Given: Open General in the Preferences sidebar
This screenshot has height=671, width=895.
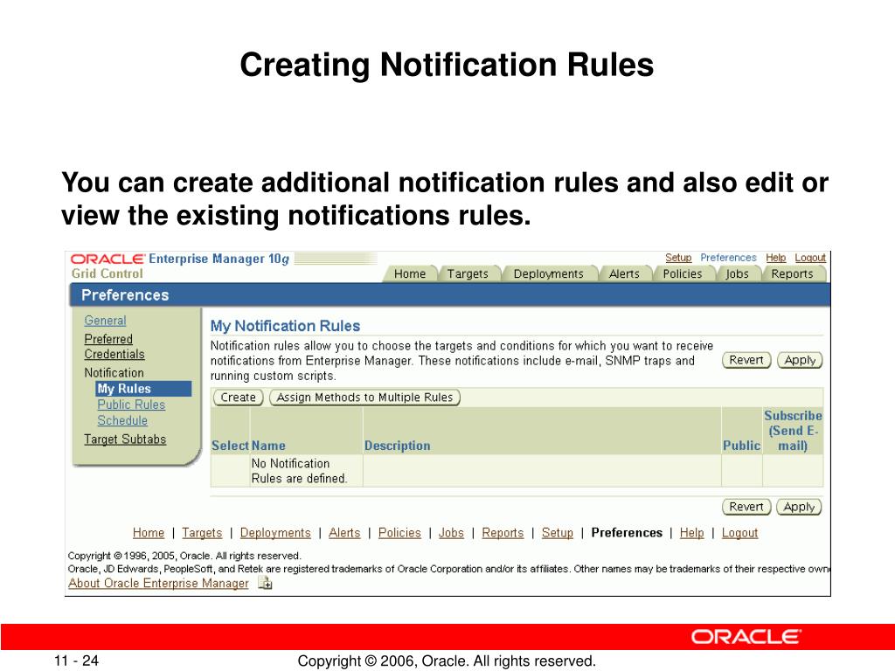Looking at the screenshot, I should [x=105, y=321].
